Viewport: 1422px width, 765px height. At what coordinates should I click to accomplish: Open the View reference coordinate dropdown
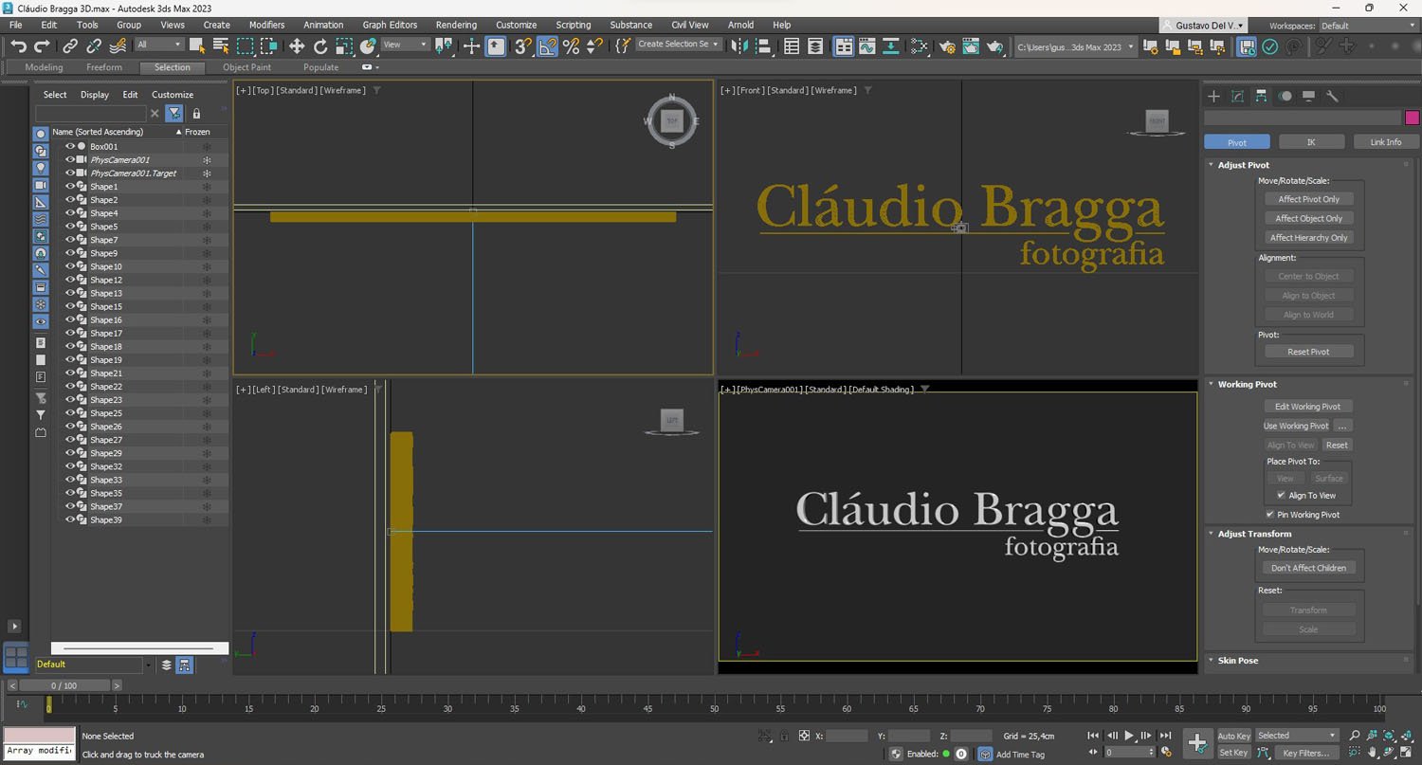coord(404,45)
